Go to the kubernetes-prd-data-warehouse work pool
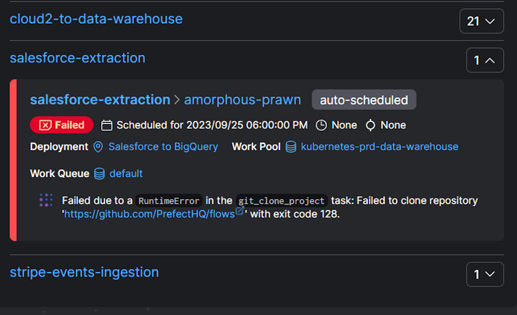The image size is (517, 315). point(379,147)
